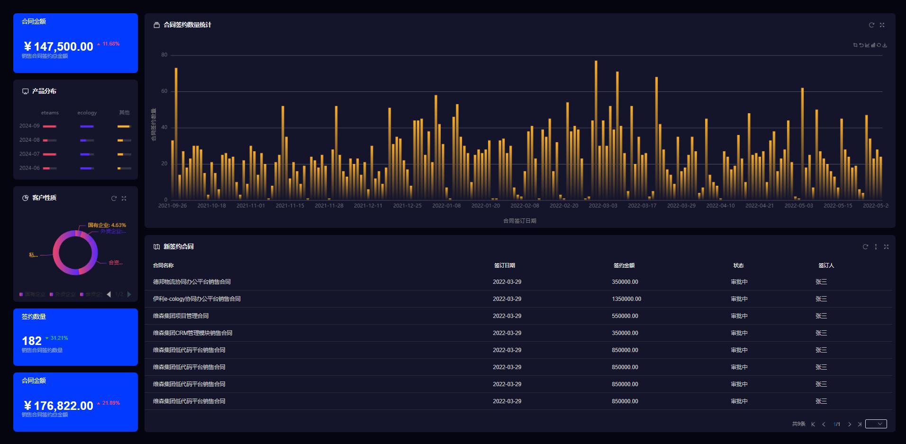Click the 2024-06 row label
The image size is (906, 444).
pyautogui.click(x=29, y=168)
